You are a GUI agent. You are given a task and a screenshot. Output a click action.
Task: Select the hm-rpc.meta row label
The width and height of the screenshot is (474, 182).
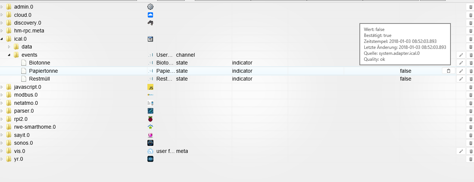pyautogui.click(x=29, y=31)
